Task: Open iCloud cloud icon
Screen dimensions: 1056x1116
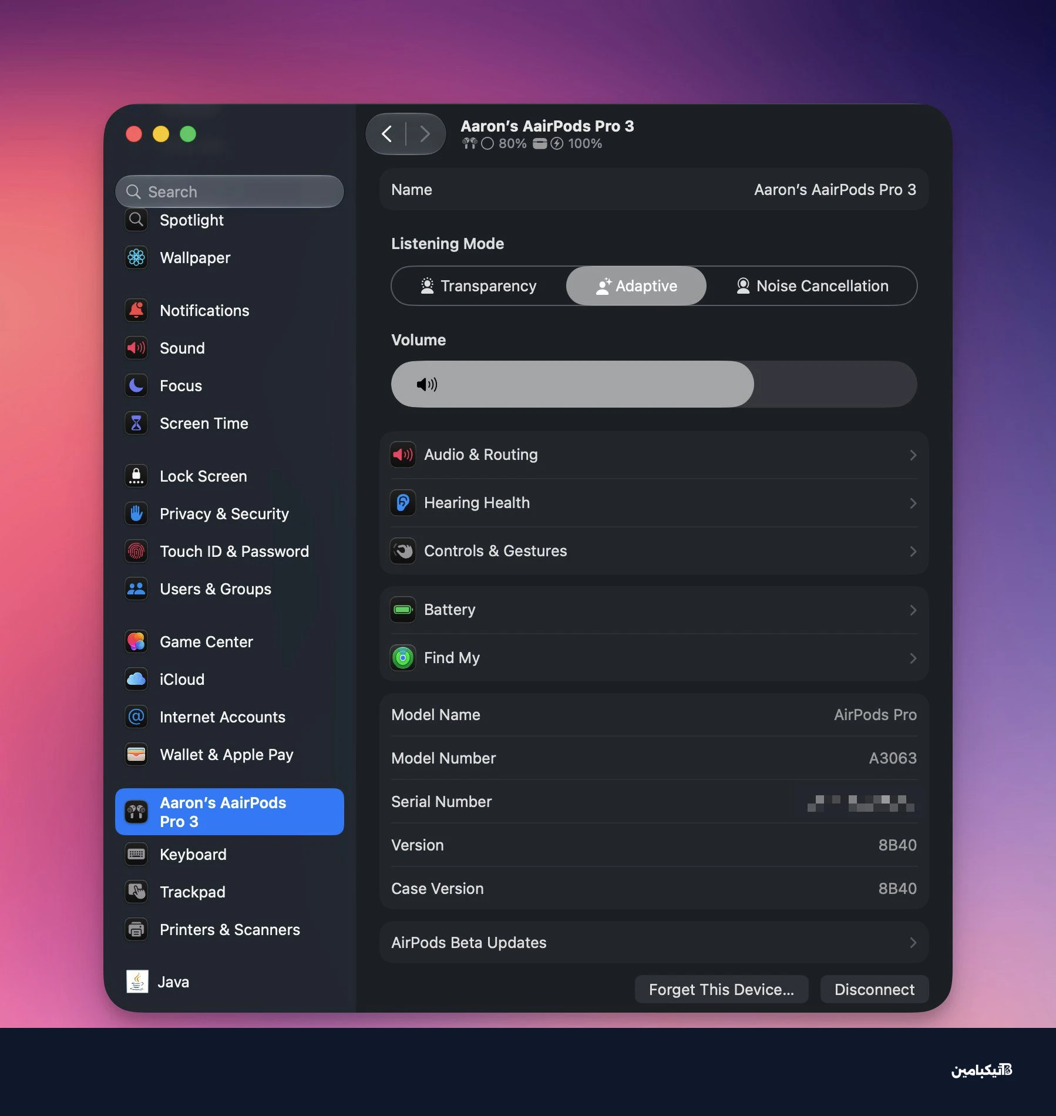Action: coord(136,679)
